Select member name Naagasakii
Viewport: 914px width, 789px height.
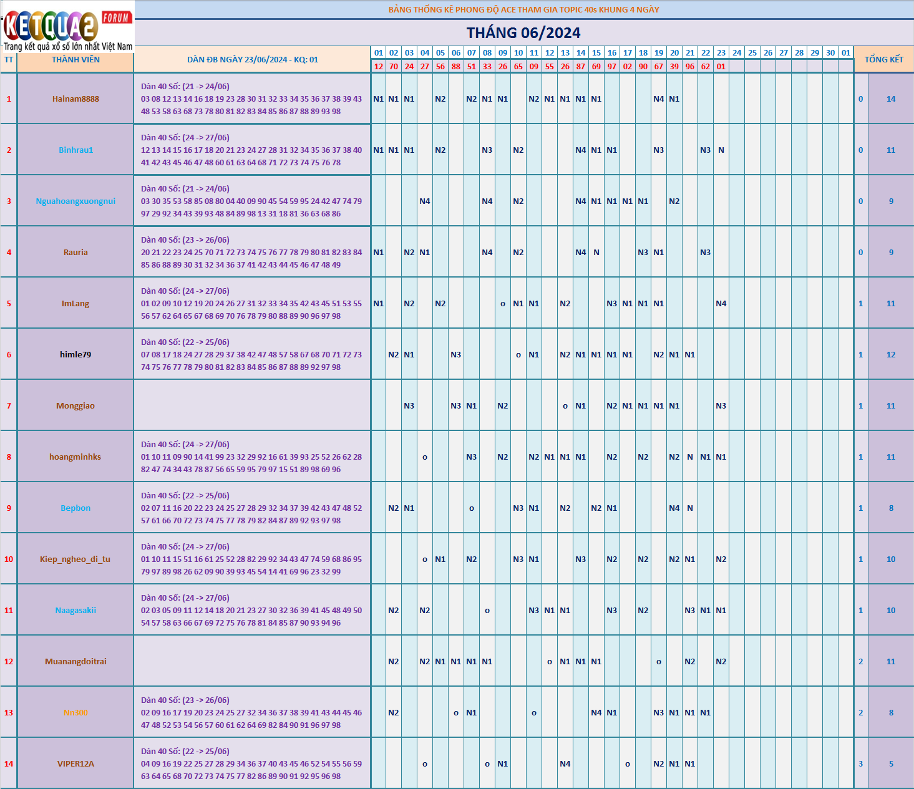tap(75, 610)
